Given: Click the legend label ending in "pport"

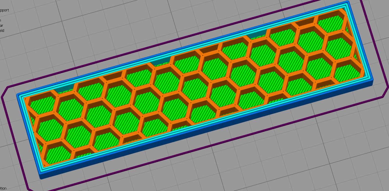Looking at the screenshot, I should pos(4,10).
